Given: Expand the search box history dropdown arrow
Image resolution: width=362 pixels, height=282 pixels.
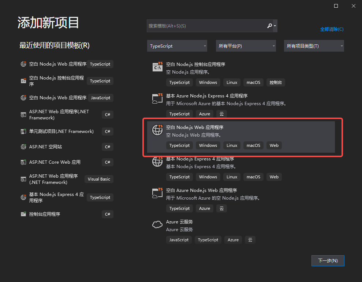Looking at the screenshot, I should click(275, 26).
